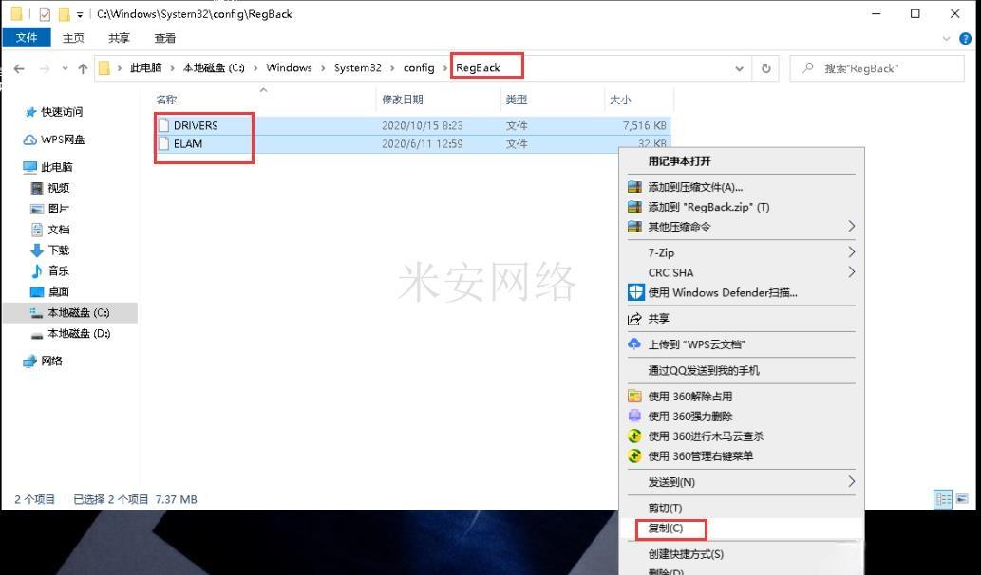Click the Back navigation arrow
981x575 pixels.
click(x=19, y=68)
